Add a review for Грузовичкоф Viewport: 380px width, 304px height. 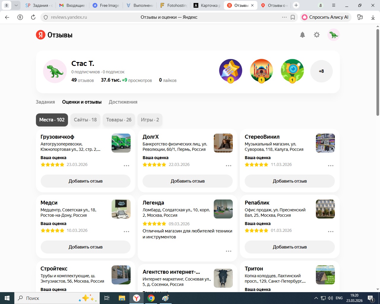85,181
